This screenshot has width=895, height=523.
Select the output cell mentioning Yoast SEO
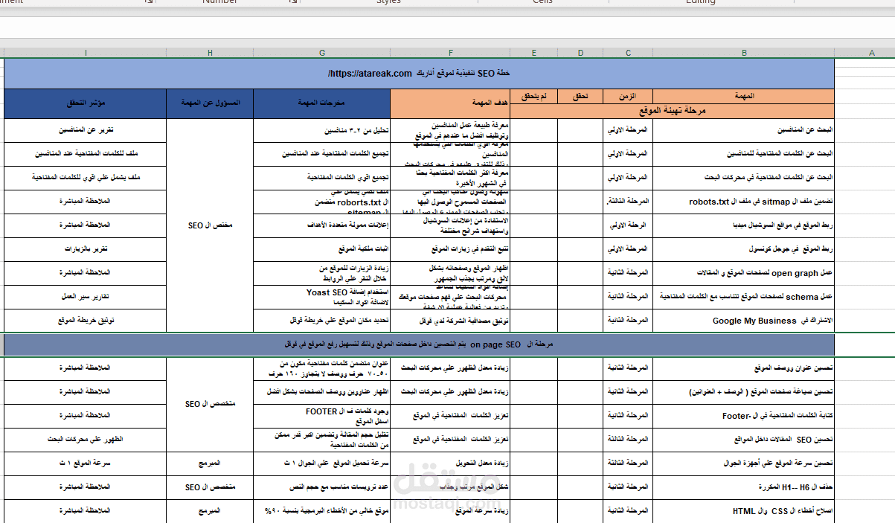pyautogui.click(x=322, y=296)
